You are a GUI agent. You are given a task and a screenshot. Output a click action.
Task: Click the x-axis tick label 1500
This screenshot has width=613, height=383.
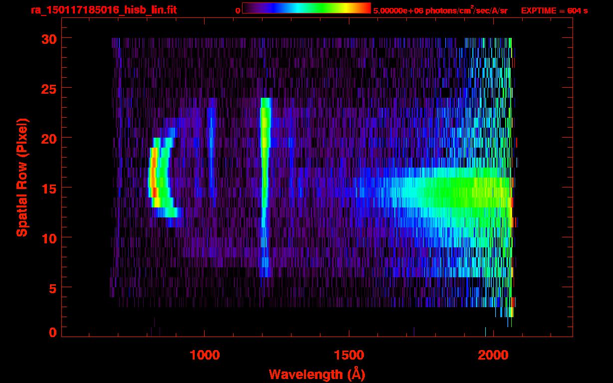pyautogui.click(x=349, y=355)
